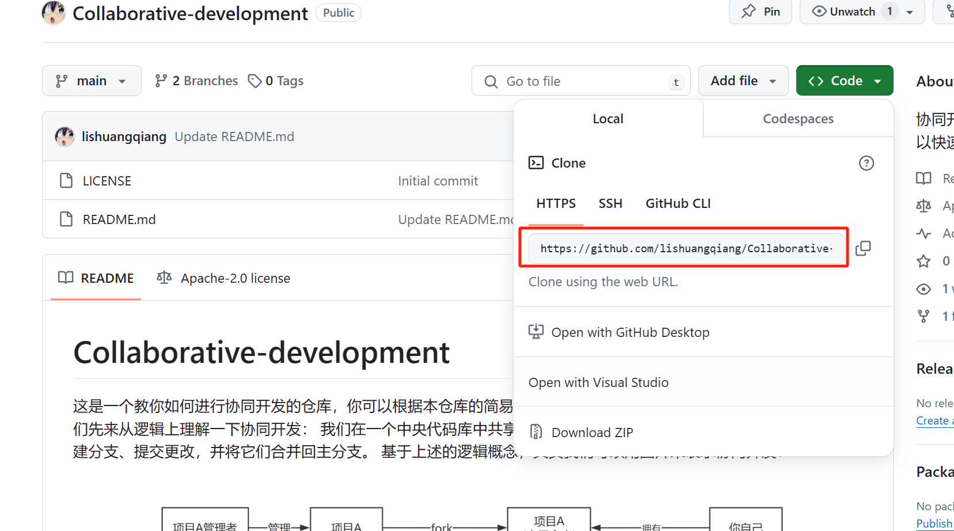Image resolution: width=954 pixels, height=531 pixels.
Task: Select the GitHub CLI clone tab
Action: [x=678, y=203]
